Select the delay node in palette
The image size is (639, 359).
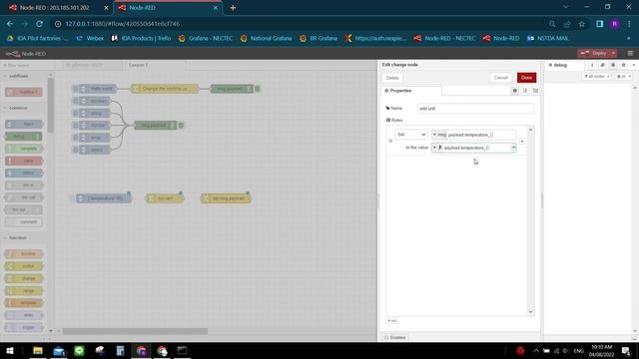point(24,315)
